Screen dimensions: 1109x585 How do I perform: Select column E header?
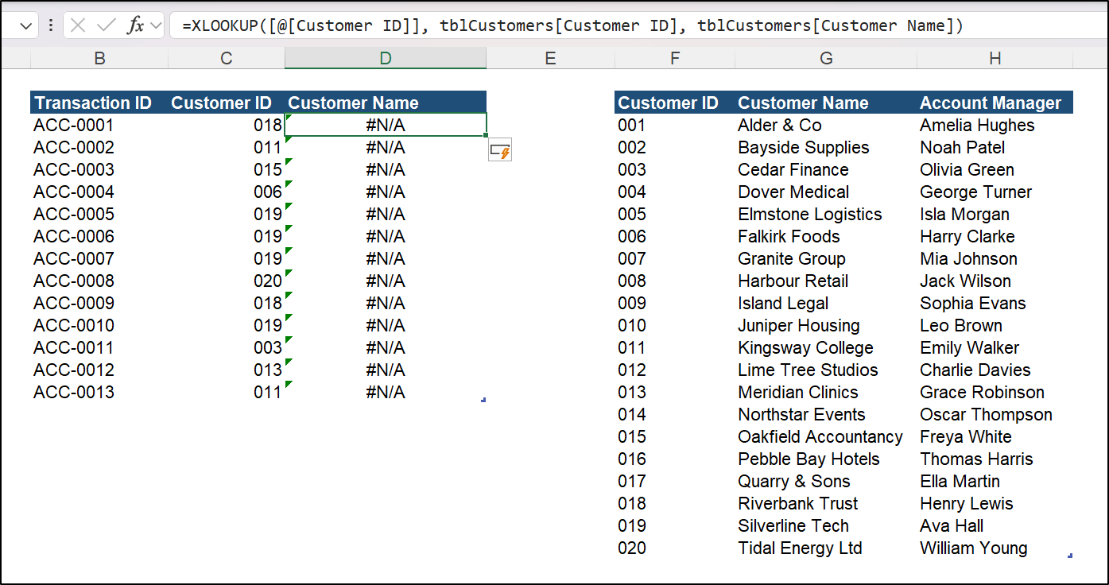(x=550, y=58)
